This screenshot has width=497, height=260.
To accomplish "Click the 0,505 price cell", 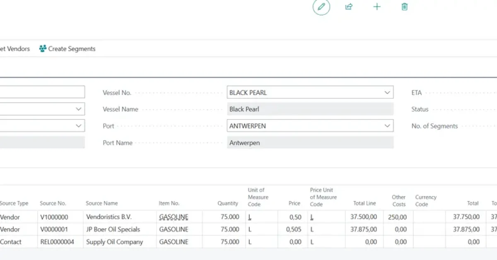I will pos(294,229).
